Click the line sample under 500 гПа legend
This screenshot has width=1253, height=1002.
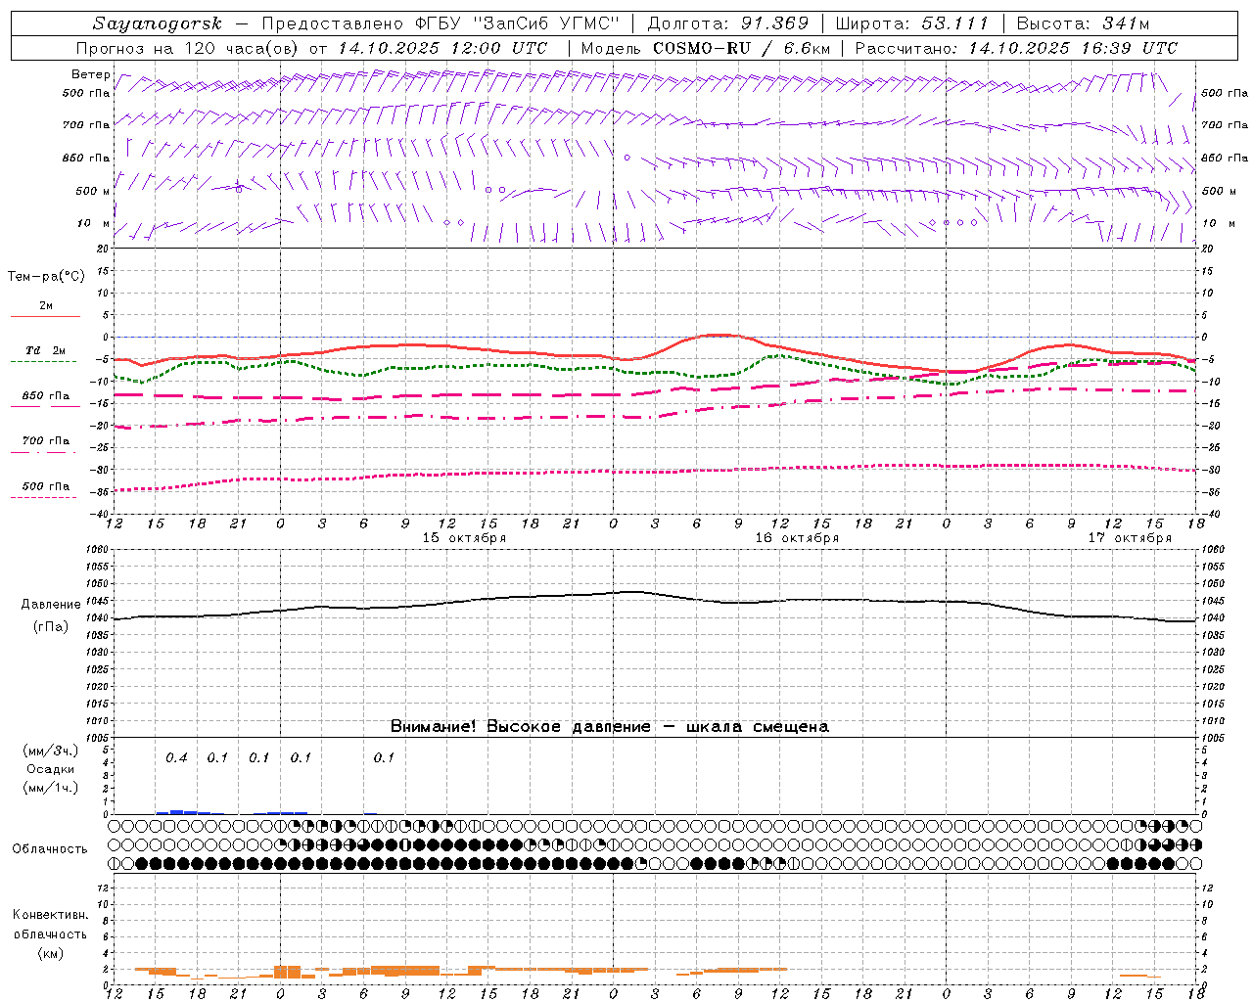[43, 497]
